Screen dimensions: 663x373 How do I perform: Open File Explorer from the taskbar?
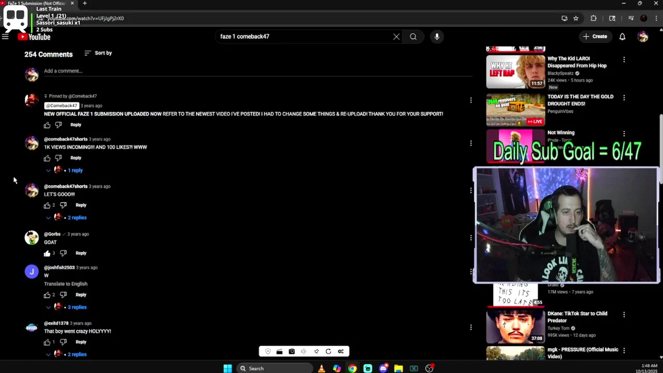point(398,368)
